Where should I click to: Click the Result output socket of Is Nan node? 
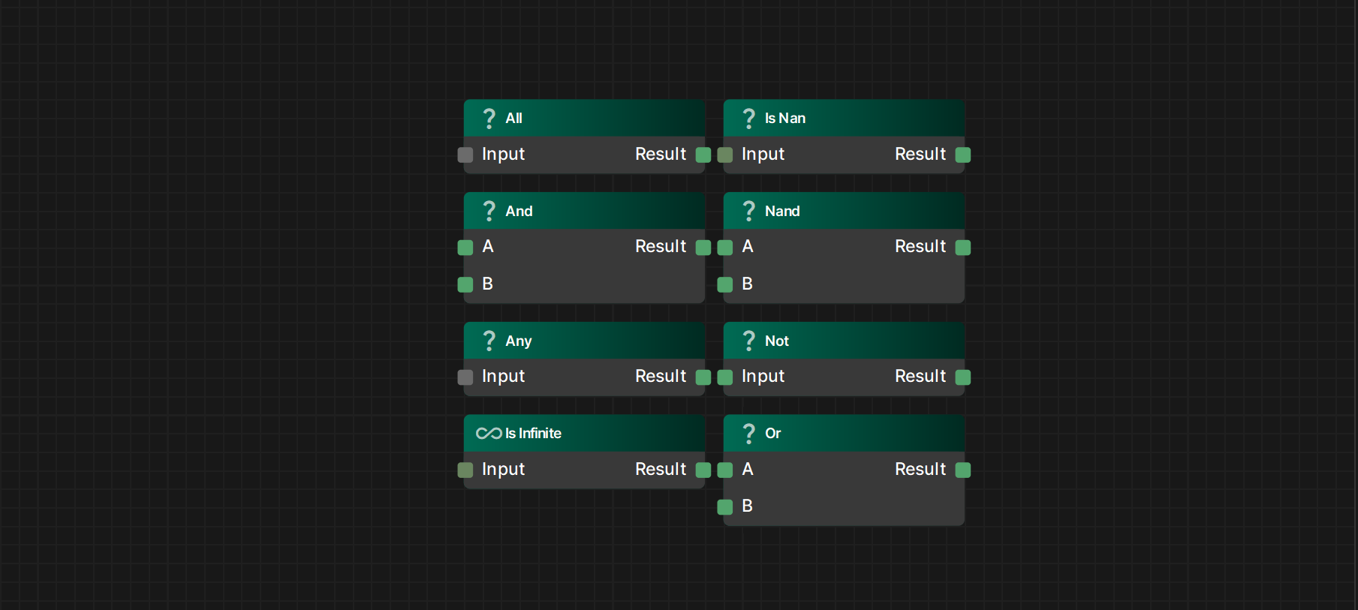963,155
